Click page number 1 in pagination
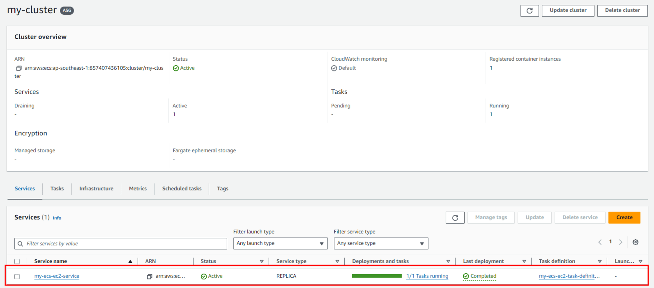Viewport: 654px width, 288px height. (x=610, y=242)
